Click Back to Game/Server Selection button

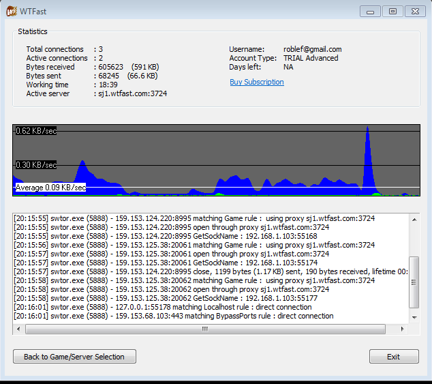(74, 357)
